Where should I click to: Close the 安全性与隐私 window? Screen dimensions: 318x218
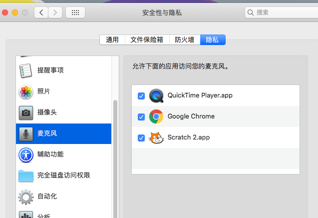[x=5, y=12]
